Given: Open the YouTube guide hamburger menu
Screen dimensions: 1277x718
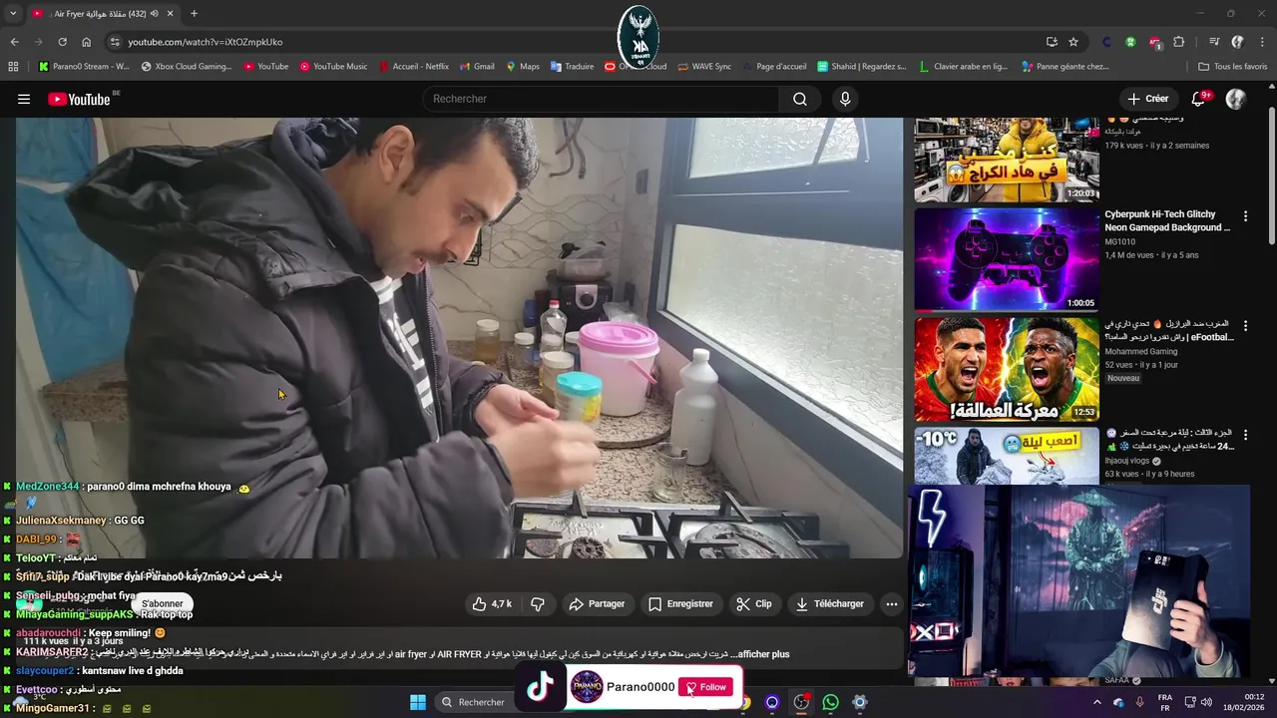Looking at the screenshot, I should (x=24, y=99).
